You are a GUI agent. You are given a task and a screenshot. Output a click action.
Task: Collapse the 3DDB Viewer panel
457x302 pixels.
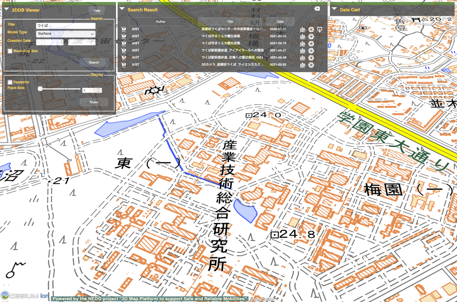tap(6, 10)
